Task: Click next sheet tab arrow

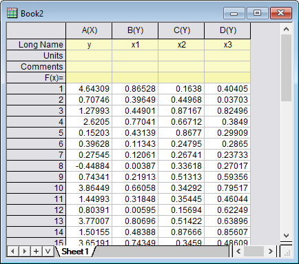Action: (x=25, y=252)
